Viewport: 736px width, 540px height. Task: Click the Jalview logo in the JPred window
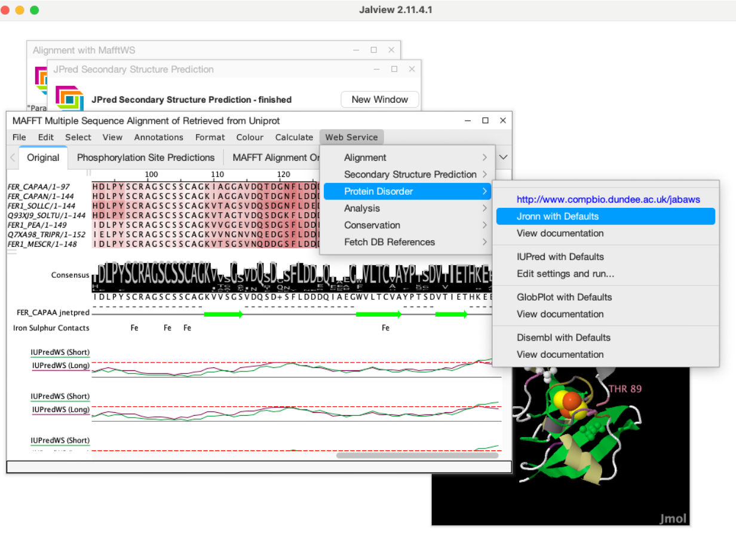click(x=69, y=98)
